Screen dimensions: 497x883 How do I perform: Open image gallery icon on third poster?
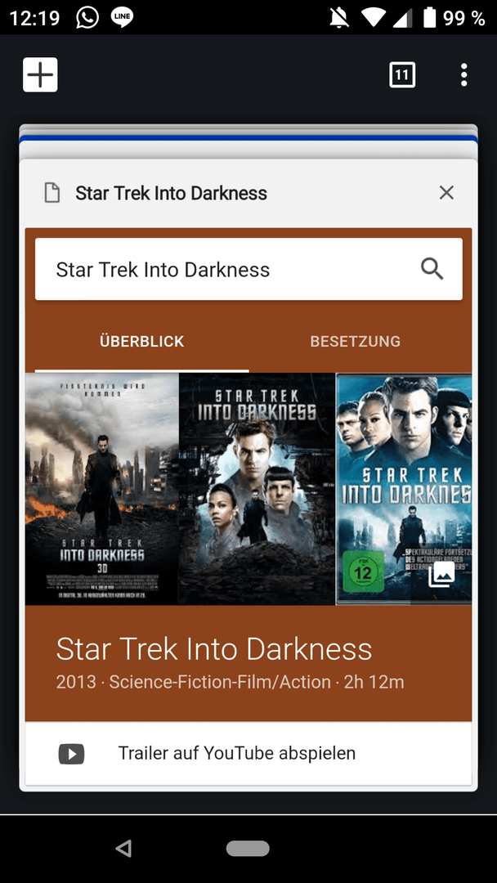(441, 575)
